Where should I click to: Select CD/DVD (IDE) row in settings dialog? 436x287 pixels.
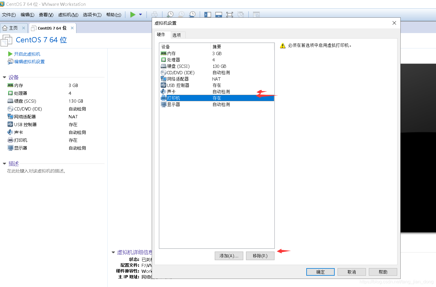[217, 72]
